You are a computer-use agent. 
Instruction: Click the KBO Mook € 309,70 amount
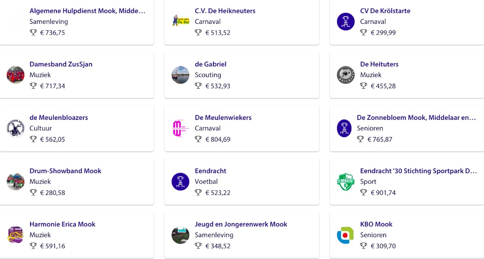pyautogui.click(x=383, y=246)
